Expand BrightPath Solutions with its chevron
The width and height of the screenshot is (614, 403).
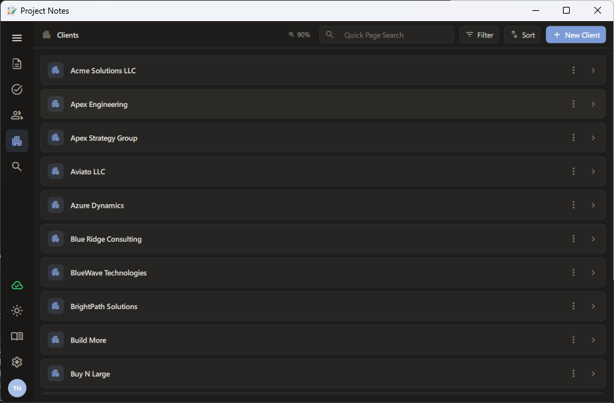pyautogui.click(x=594, y=306)
